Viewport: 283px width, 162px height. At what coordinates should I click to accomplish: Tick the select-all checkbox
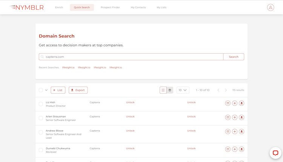[41, 90]
